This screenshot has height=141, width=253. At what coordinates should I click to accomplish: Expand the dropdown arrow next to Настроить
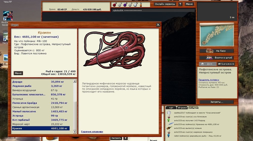click(x=125, y=138)
